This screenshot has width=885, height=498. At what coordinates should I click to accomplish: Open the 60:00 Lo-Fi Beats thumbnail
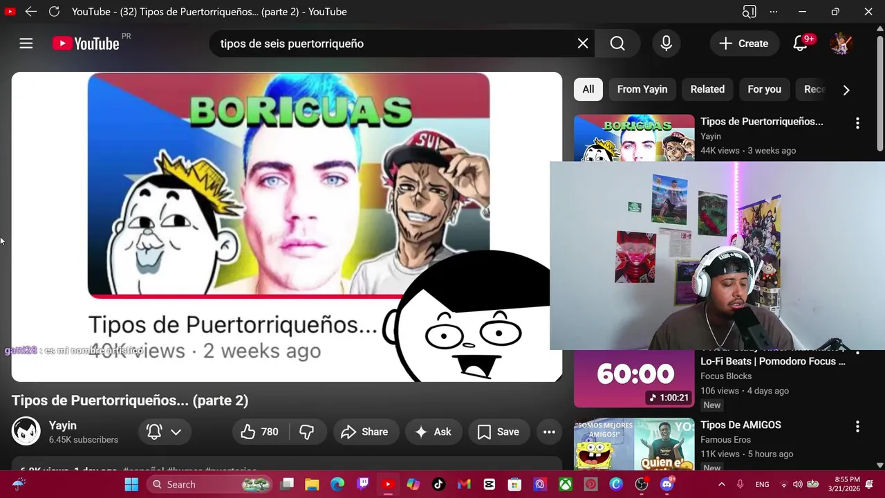pyautogui.click(x=634, y=378)
